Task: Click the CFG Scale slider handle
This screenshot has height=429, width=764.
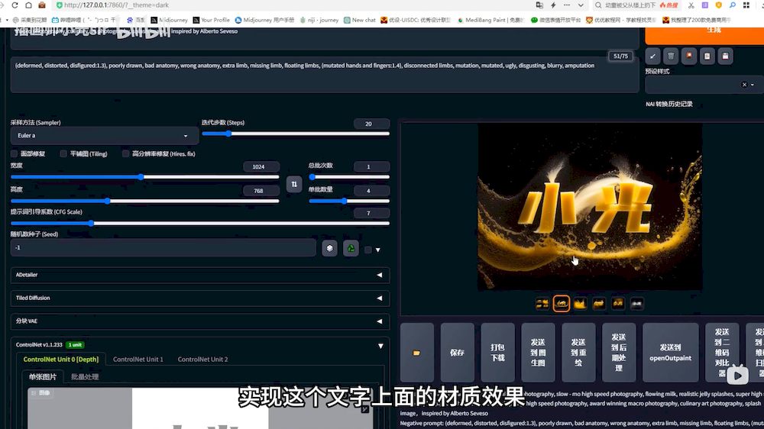Action: pyautogui.click(x=91, y=224)
